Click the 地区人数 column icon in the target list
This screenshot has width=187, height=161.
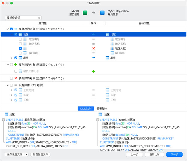[x=112, y=48]
